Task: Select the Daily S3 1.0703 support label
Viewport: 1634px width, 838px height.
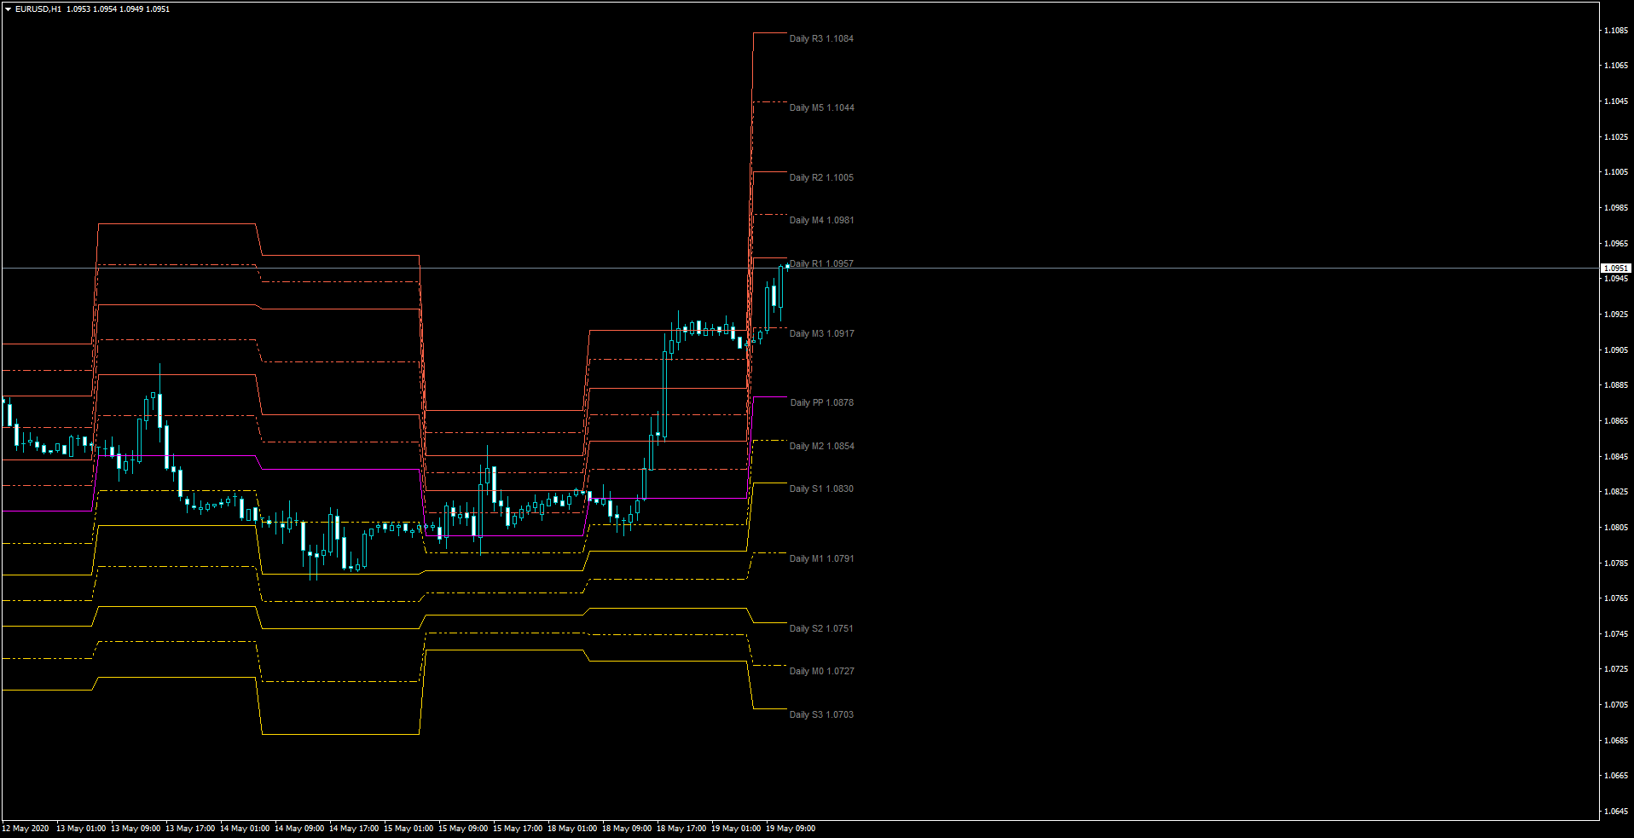Action: [x=820, y=715]
